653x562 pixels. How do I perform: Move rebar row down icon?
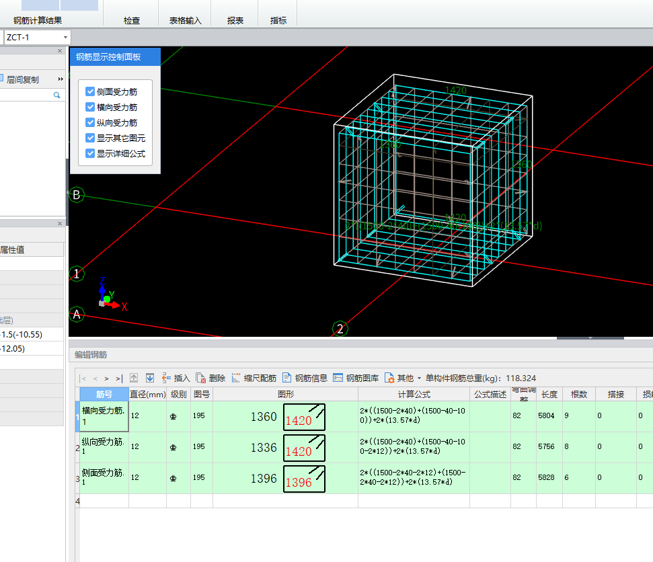(x=150, y=378)
